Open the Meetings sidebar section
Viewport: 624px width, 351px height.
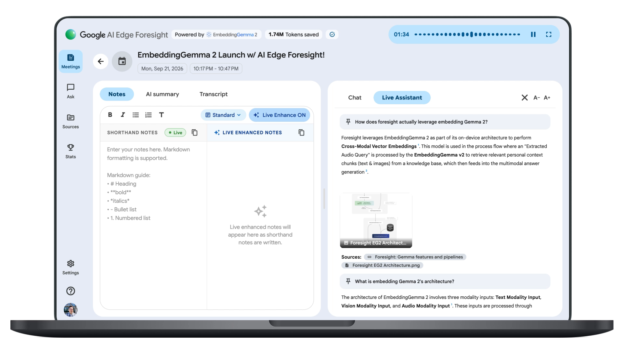[x=71, y=61]
